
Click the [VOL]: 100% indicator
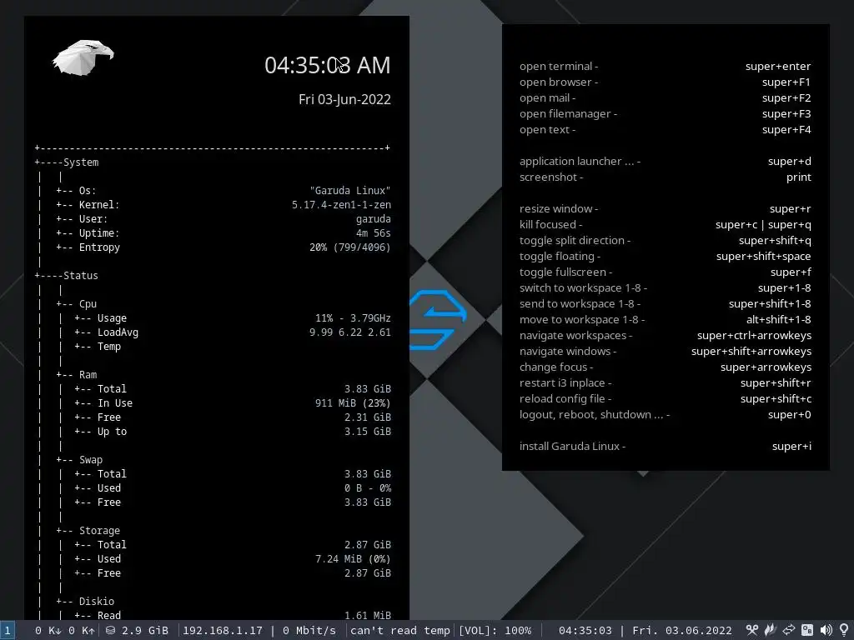coord(495,630)
